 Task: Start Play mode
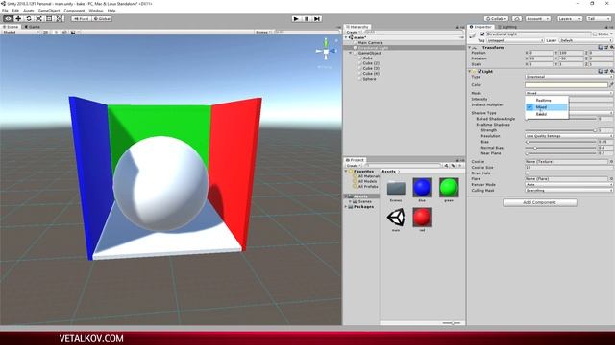coord(296,19)
